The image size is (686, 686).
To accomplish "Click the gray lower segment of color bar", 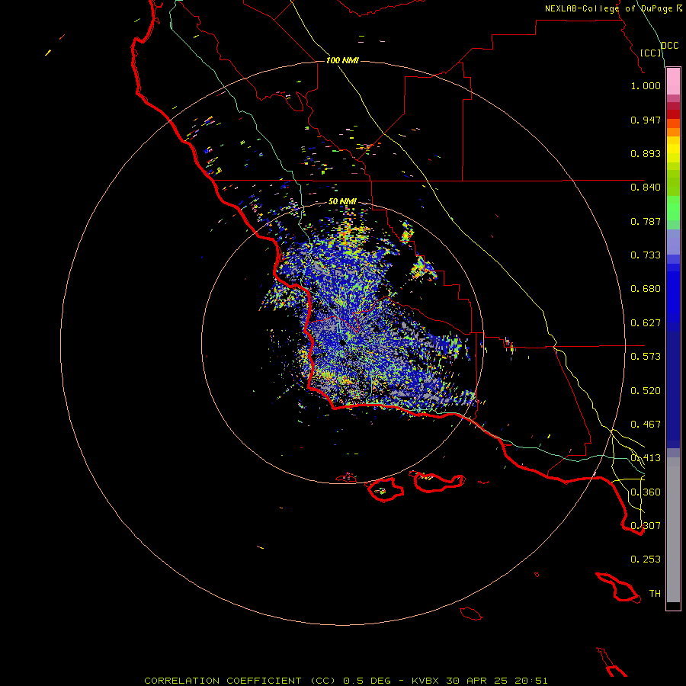I will pos(673,530).
